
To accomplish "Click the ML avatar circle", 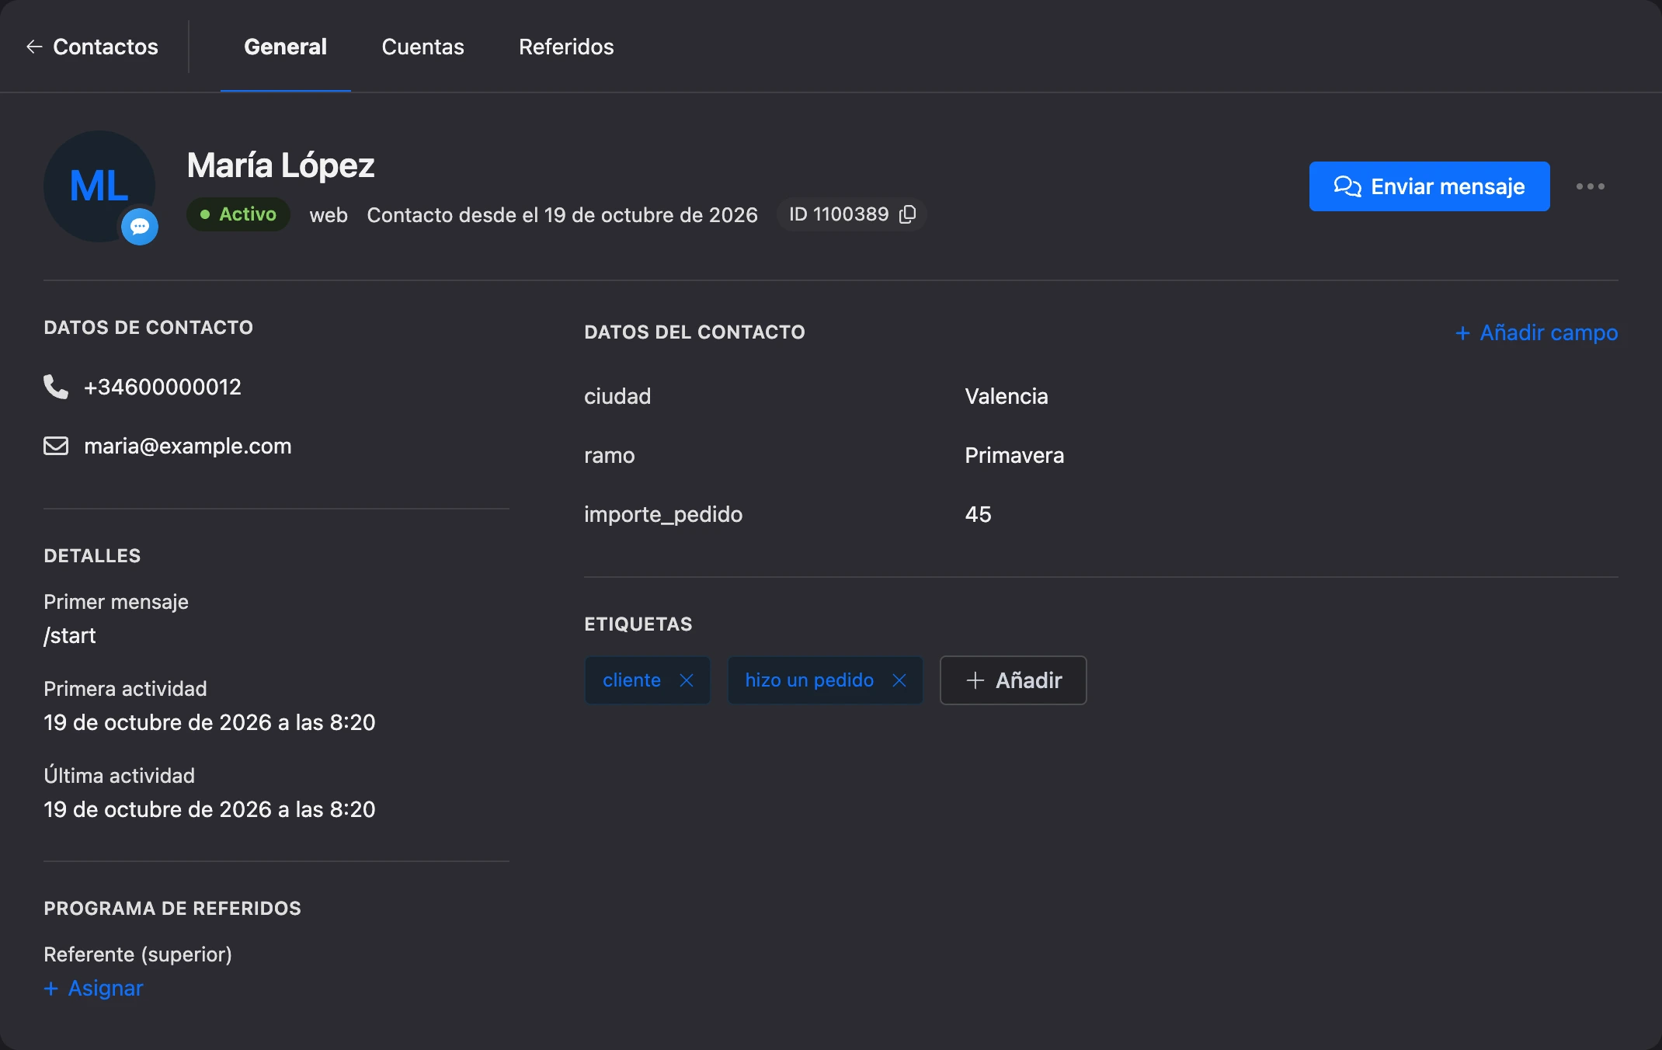I will coord(99,186).
